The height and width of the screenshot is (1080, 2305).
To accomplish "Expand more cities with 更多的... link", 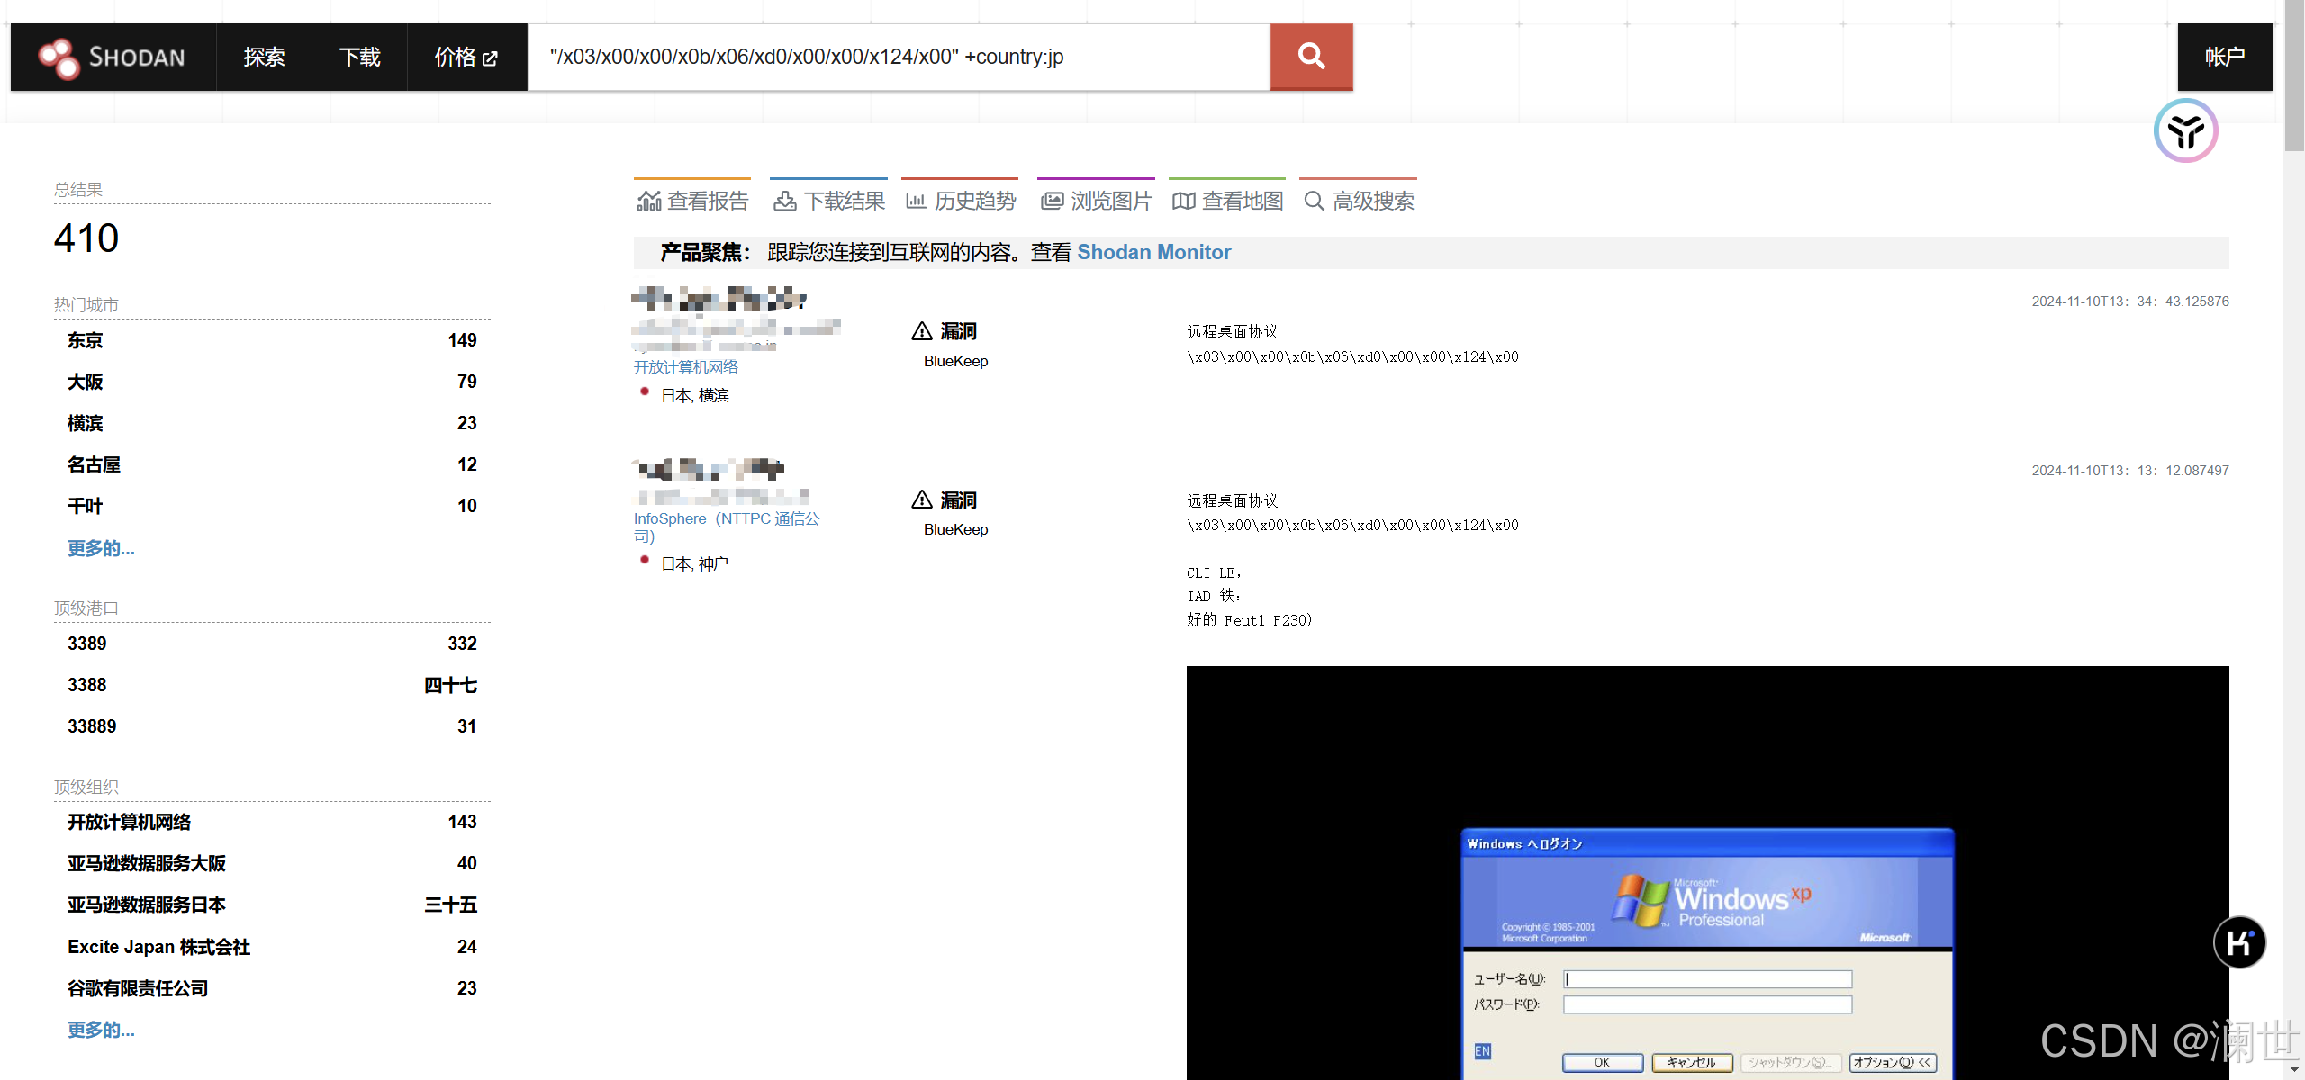I will click(x=101, y=548).
